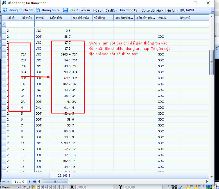Go to the next record page
This screenshot has height=189, width=219.
click(x=30, y=182)
